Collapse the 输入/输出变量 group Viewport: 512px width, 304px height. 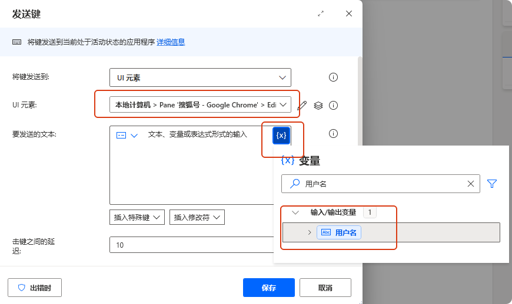pyautogui.click(x=295, y=212)
